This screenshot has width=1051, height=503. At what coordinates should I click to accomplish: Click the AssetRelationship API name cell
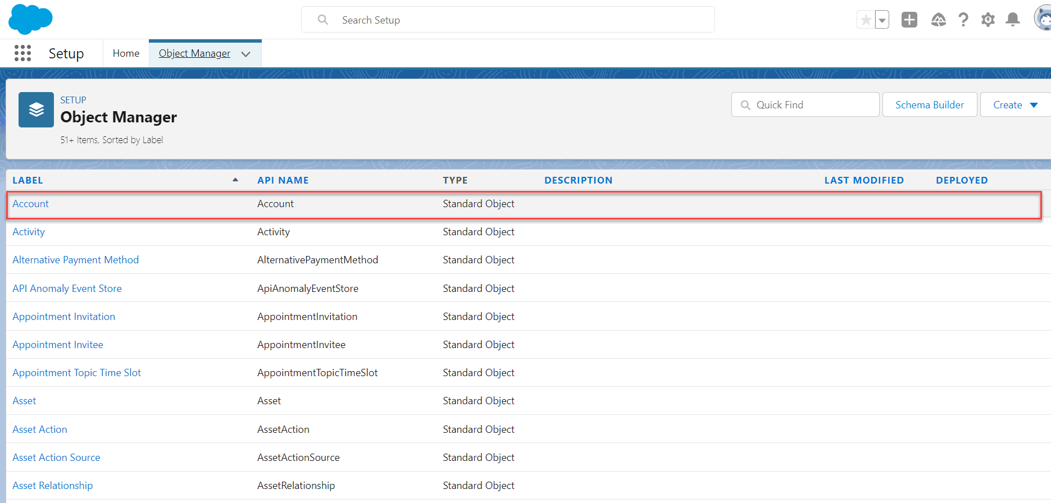[296, 486]
